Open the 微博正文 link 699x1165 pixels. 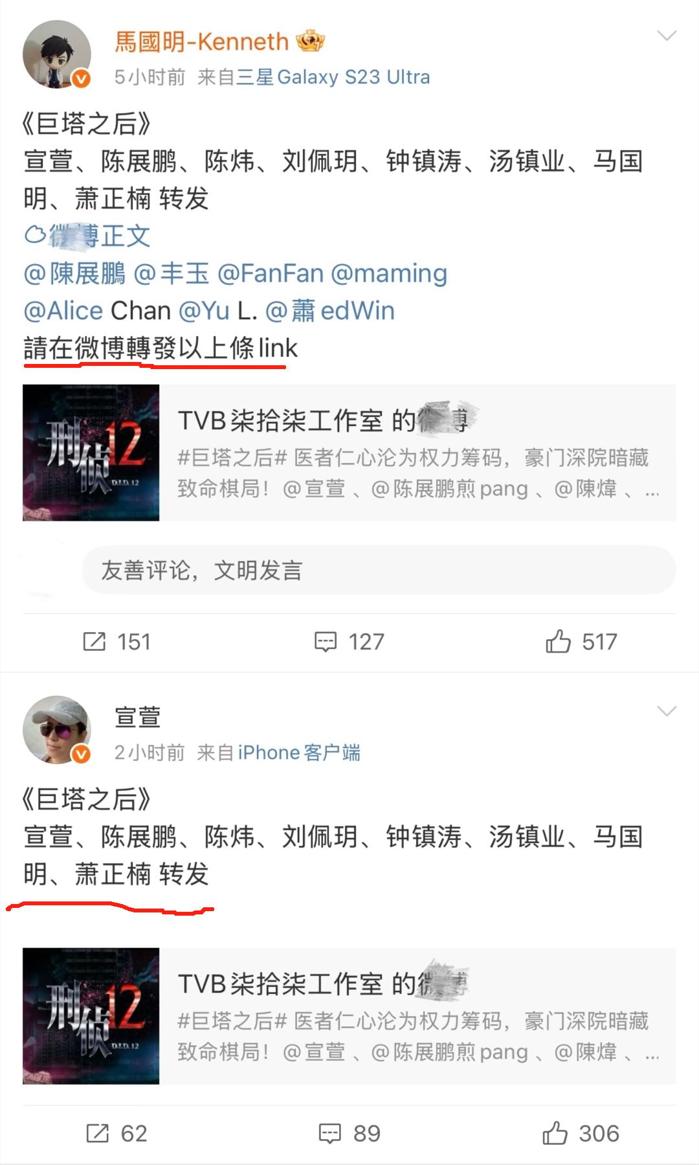tap(87, 236)
